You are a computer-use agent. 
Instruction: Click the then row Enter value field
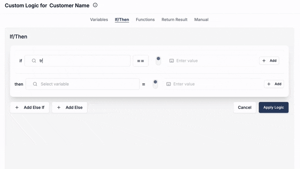pyautogui.click(x=213, y=84)
